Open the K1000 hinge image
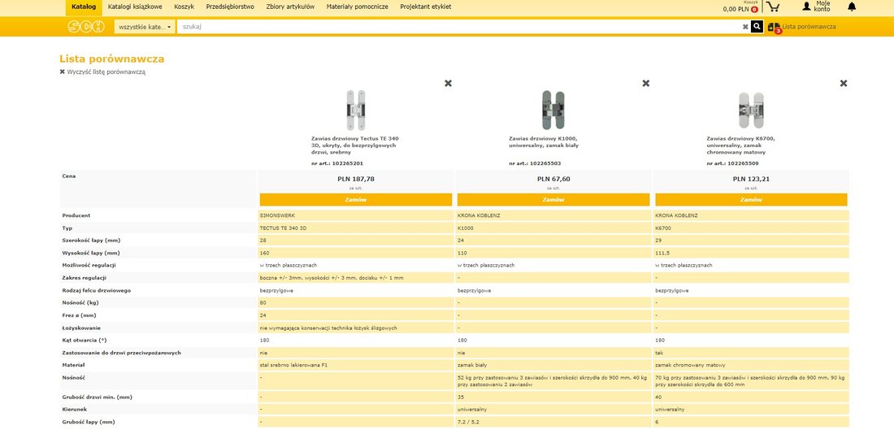Screen dimensions: 894x430 tap(553, 110)
